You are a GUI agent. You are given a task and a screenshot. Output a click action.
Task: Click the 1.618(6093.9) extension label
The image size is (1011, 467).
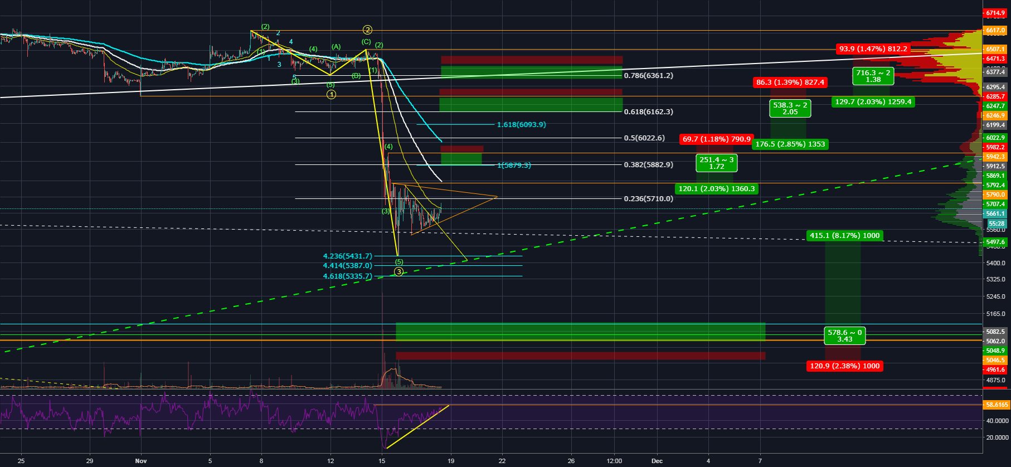pyautogui.click(x=521, y=125)
